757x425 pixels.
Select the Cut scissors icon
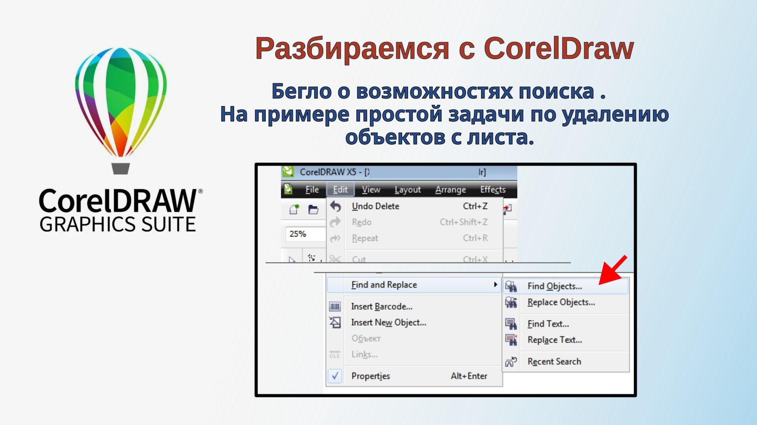(x=335, y=258)
